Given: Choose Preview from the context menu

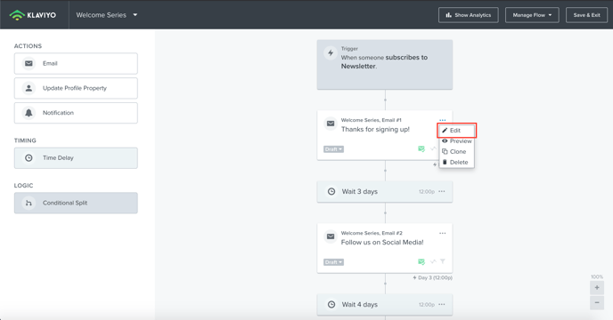Looking at the screenshot, I should (456, 140).
